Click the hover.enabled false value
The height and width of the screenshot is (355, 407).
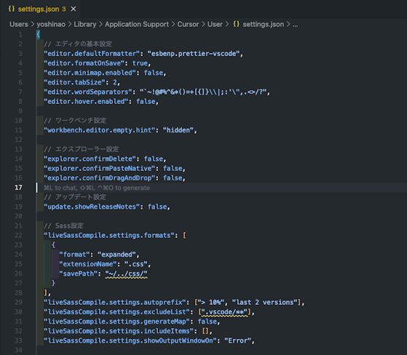[x=146, y=101]
